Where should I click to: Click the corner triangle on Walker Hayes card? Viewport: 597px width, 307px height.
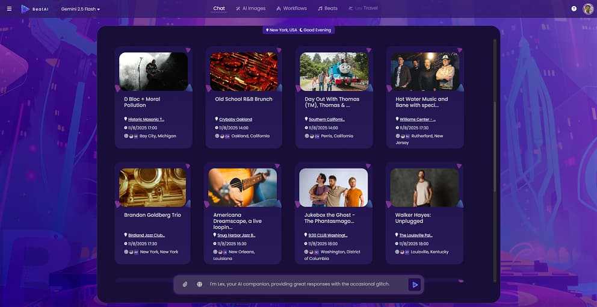[459, 166]
